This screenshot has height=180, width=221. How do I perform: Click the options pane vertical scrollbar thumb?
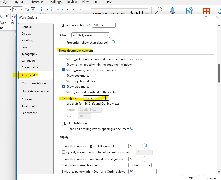pyautogui.click(x=219, y=73)
